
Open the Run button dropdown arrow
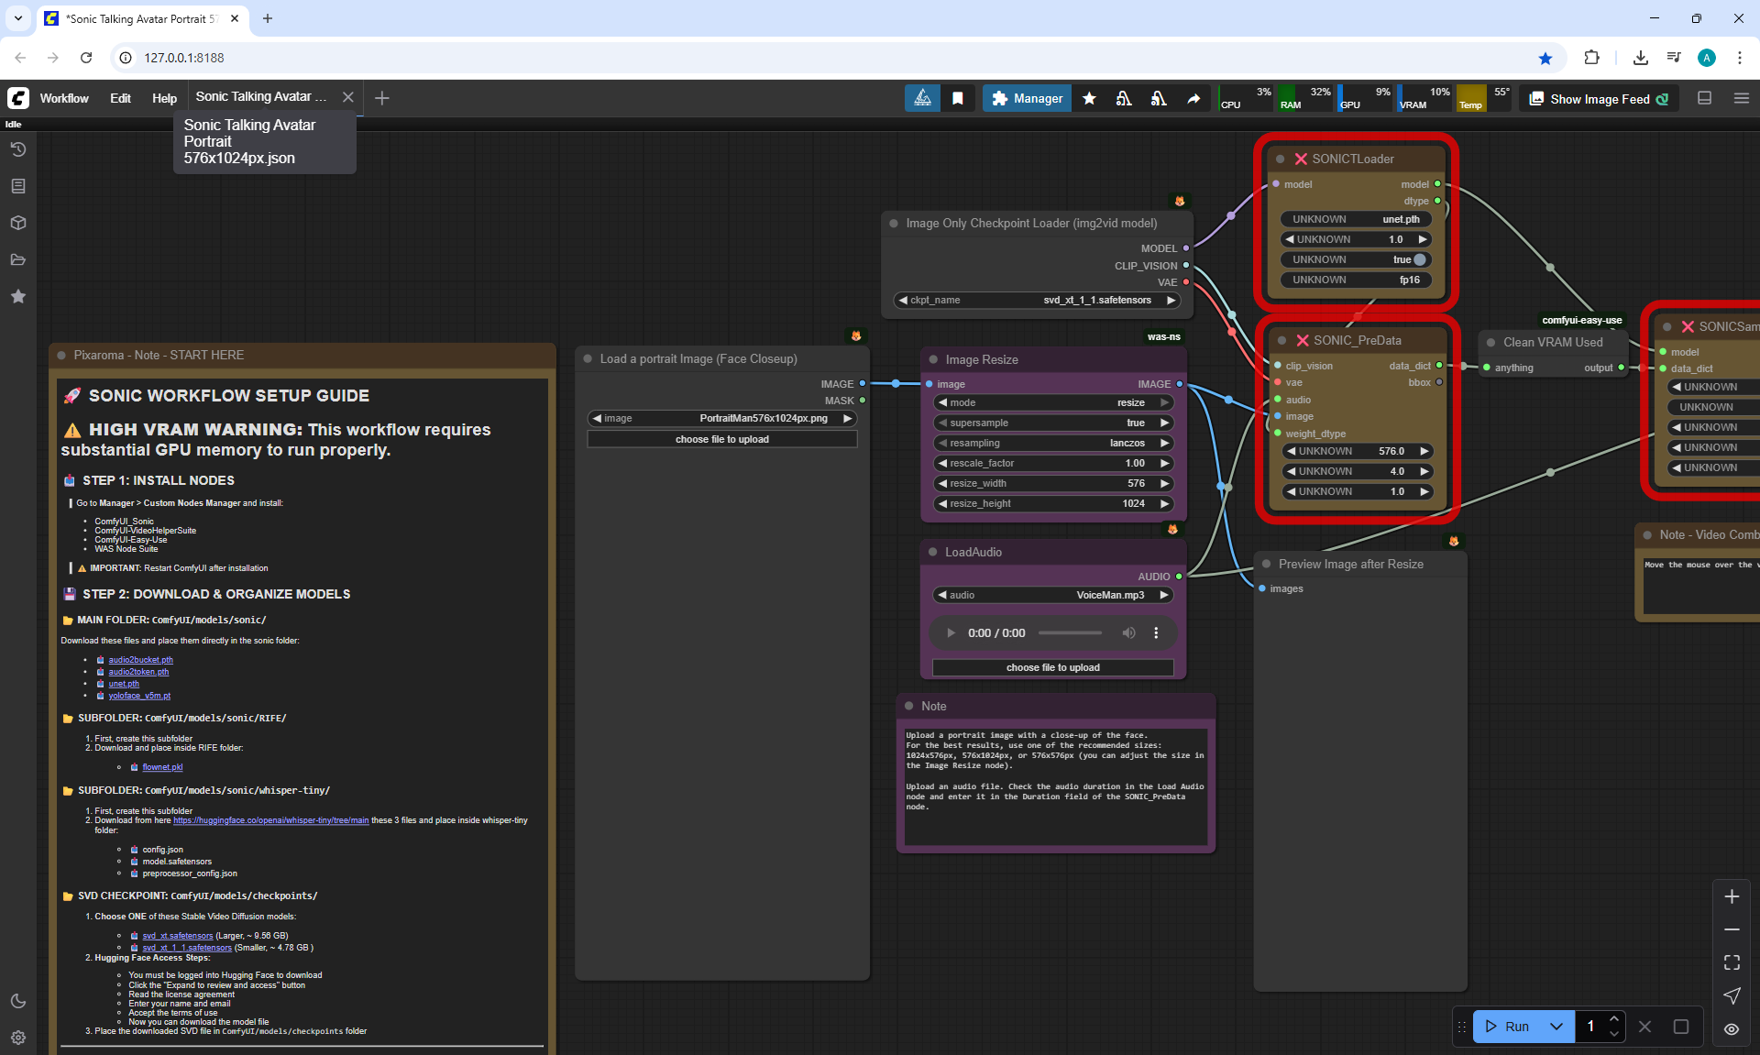(x=1556, y=1027)
